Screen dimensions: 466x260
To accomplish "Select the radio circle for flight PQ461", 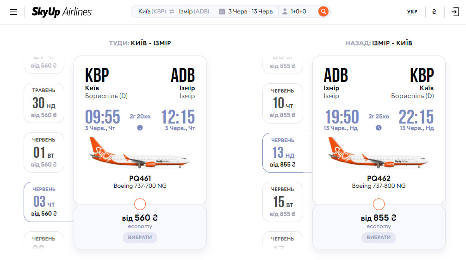I will (x=140, y=204).
